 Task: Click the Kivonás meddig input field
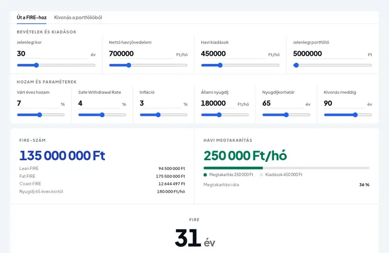[x=344, y=103]
